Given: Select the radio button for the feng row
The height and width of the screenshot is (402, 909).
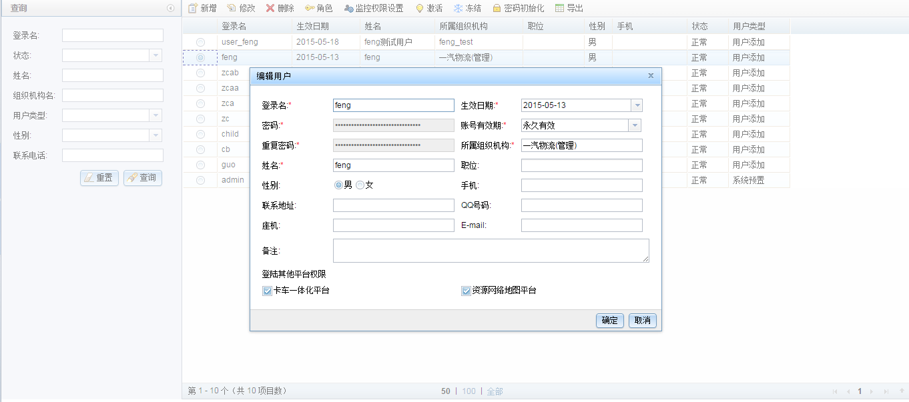Looking at the screenshot, I should tap(200, 57).
